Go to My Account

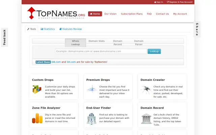pos(180,14)
